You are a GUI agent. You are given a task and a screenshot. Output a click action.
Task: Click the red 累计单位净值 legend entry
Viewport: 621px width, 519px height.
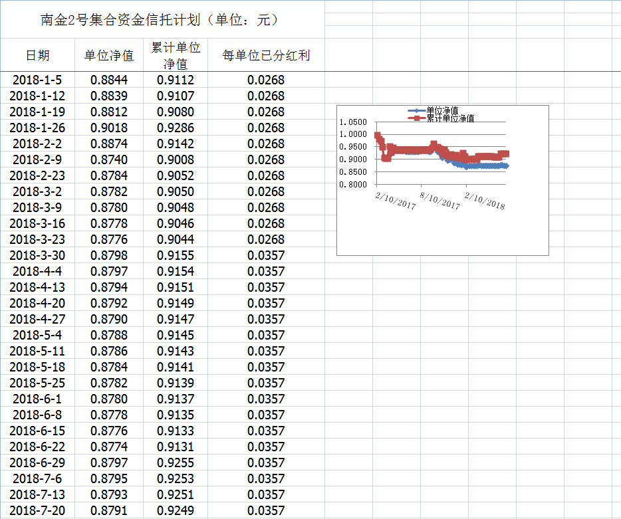[x=445, y=118]
